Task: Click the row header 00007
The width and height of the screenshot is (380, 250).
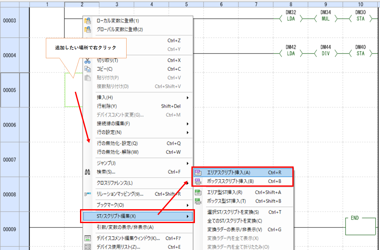Action: [9, 160]
